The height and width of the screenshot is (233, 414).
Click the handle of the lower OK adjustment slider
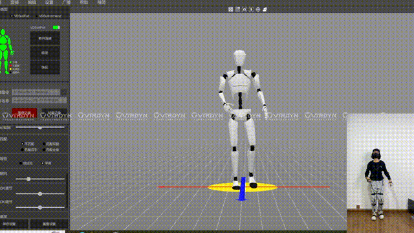(40, 208)
